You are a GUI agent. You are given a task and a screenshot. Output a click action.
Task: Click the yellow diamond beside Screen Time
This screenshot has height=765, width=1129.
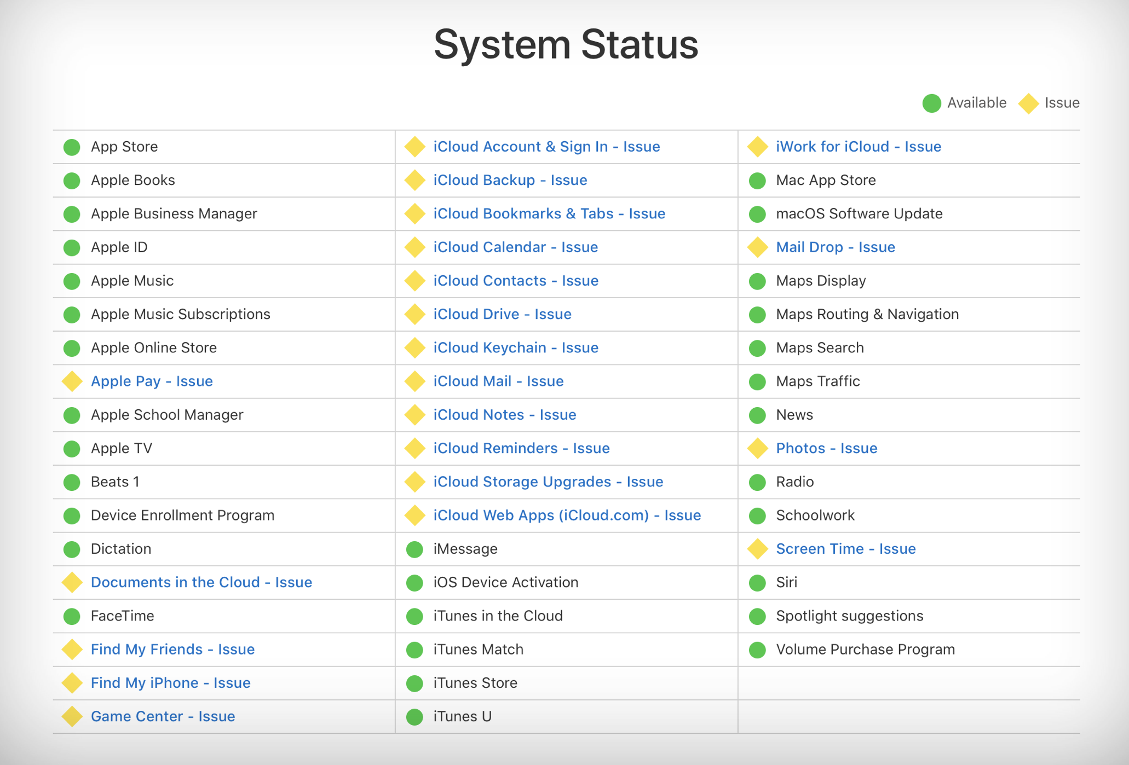pos(757,549)
